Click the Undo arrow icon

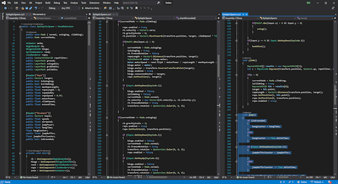[36, 8]
